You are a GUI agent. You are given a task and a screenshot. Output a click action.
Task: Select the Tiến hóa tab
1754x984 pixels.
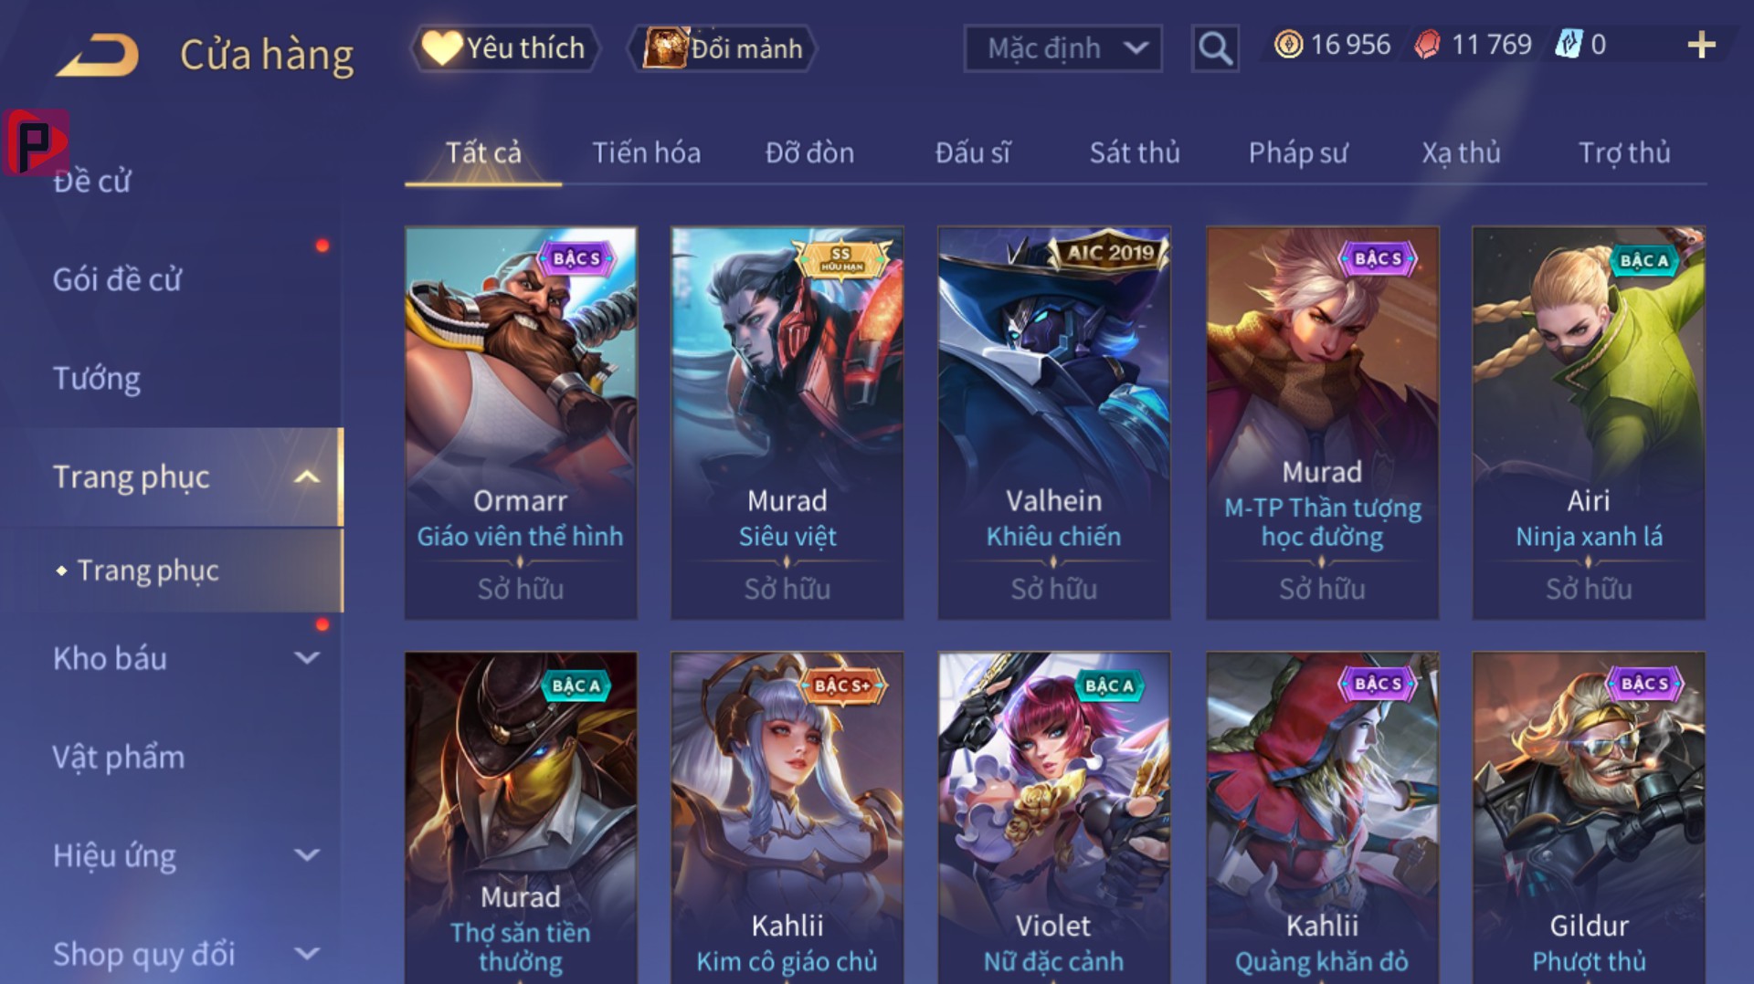[646, 152]
